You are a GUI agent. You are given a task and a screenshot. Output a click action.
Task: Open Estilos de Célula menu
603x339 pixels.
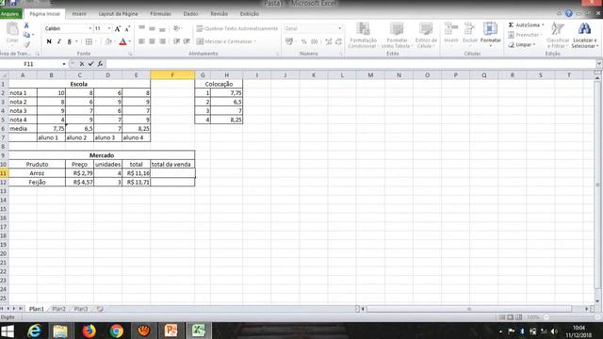[426, 36]
